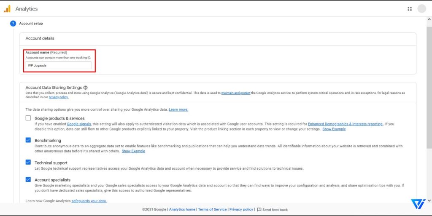Open the maintain and protect link

click(x=236, y=93)
